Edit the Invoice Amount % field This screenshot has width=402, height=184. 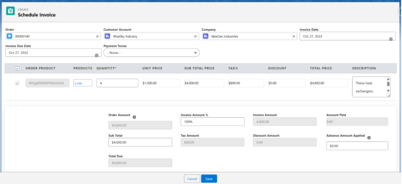click(212, 122)
